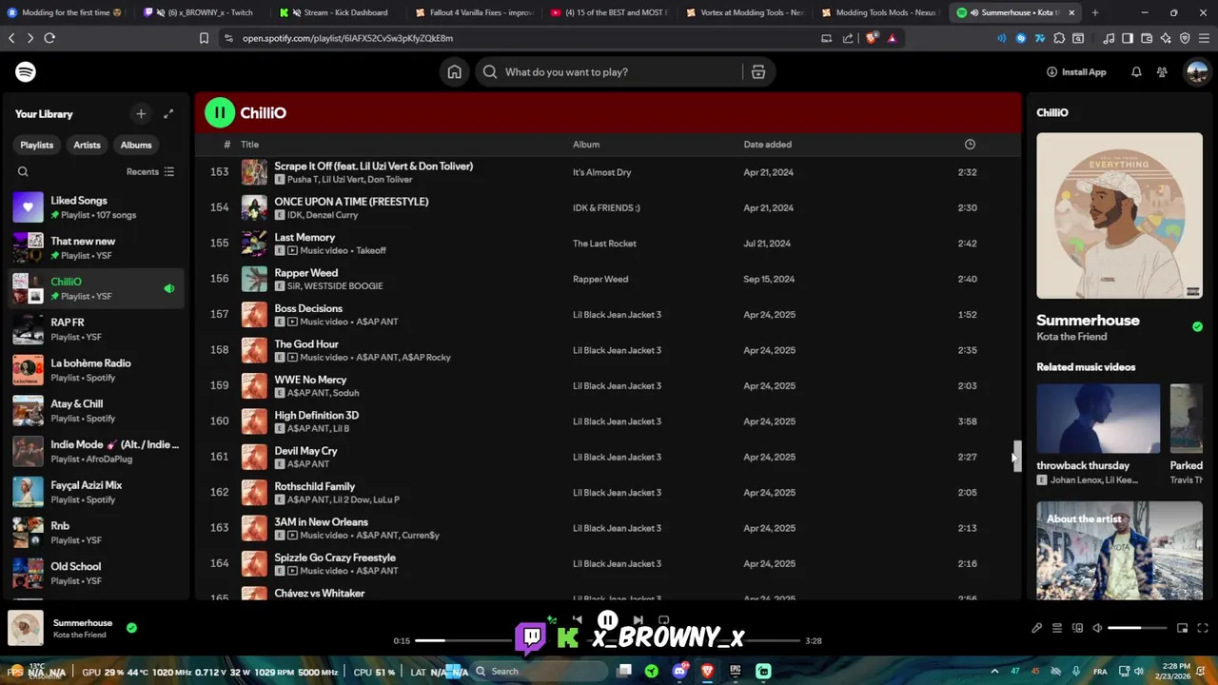Seek on the song progress bar
1218x685 pixels.
pyautogui.click(x=609, y=640)
